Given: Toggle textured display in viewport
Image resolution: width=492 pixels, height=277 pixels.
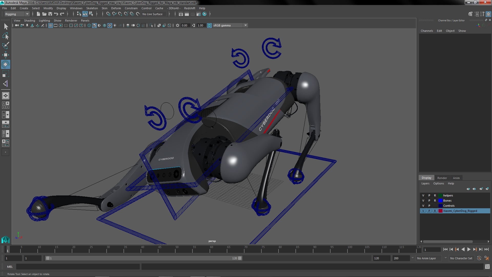Looking at the screenshot, I should [x=110, y=25].
